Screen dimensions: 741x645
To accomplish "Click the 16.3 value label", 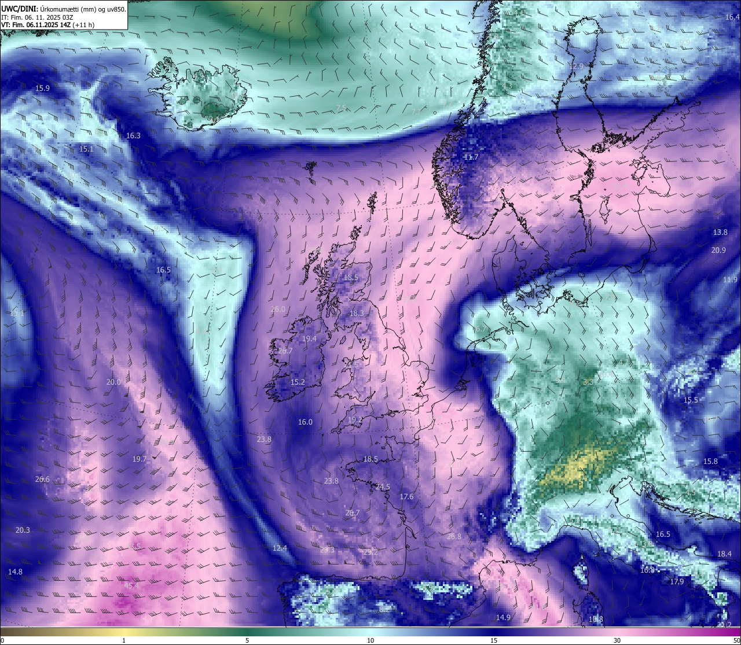I will click(x=133, y=136).
